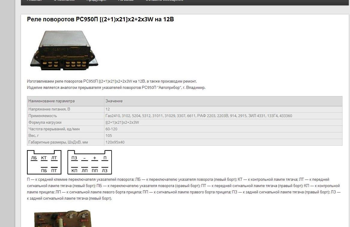Click the value '120x95x40'
Screen dimensions: 350x227
tap(115, 142)
